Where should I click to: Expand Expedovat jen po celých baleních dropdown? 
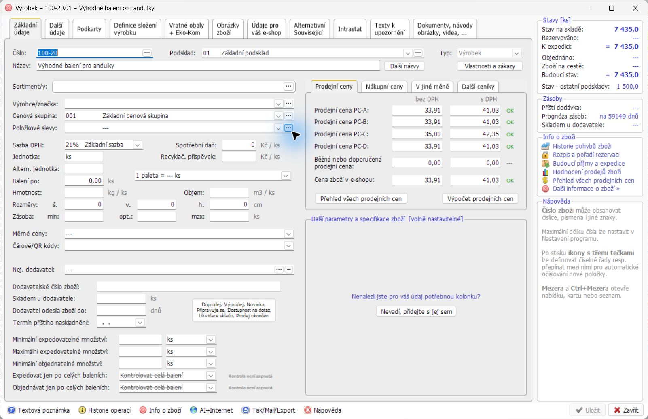point(211,376)
